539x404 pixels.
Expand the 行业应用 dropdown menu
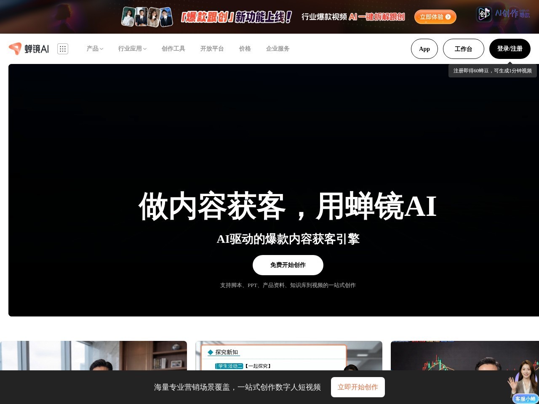click(x=132, y=49)
